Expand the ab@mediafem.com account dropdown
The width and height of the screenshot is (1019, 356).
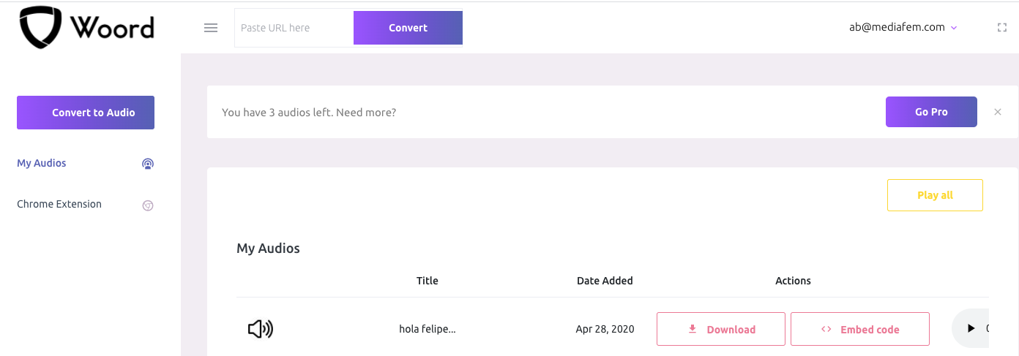click(x=903, y=28)
